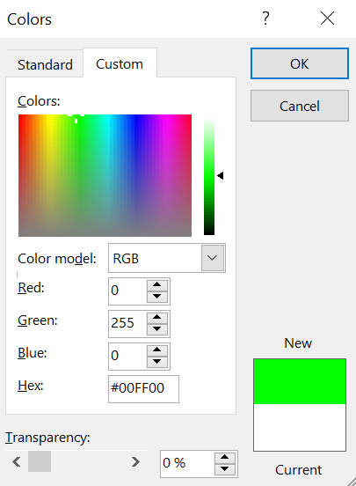Decrease the Red value with down arrow

point(157,297)
